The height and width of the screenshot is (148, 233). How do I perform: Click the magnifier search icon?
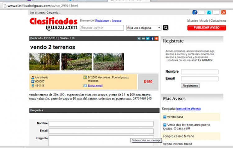(166, 28)
